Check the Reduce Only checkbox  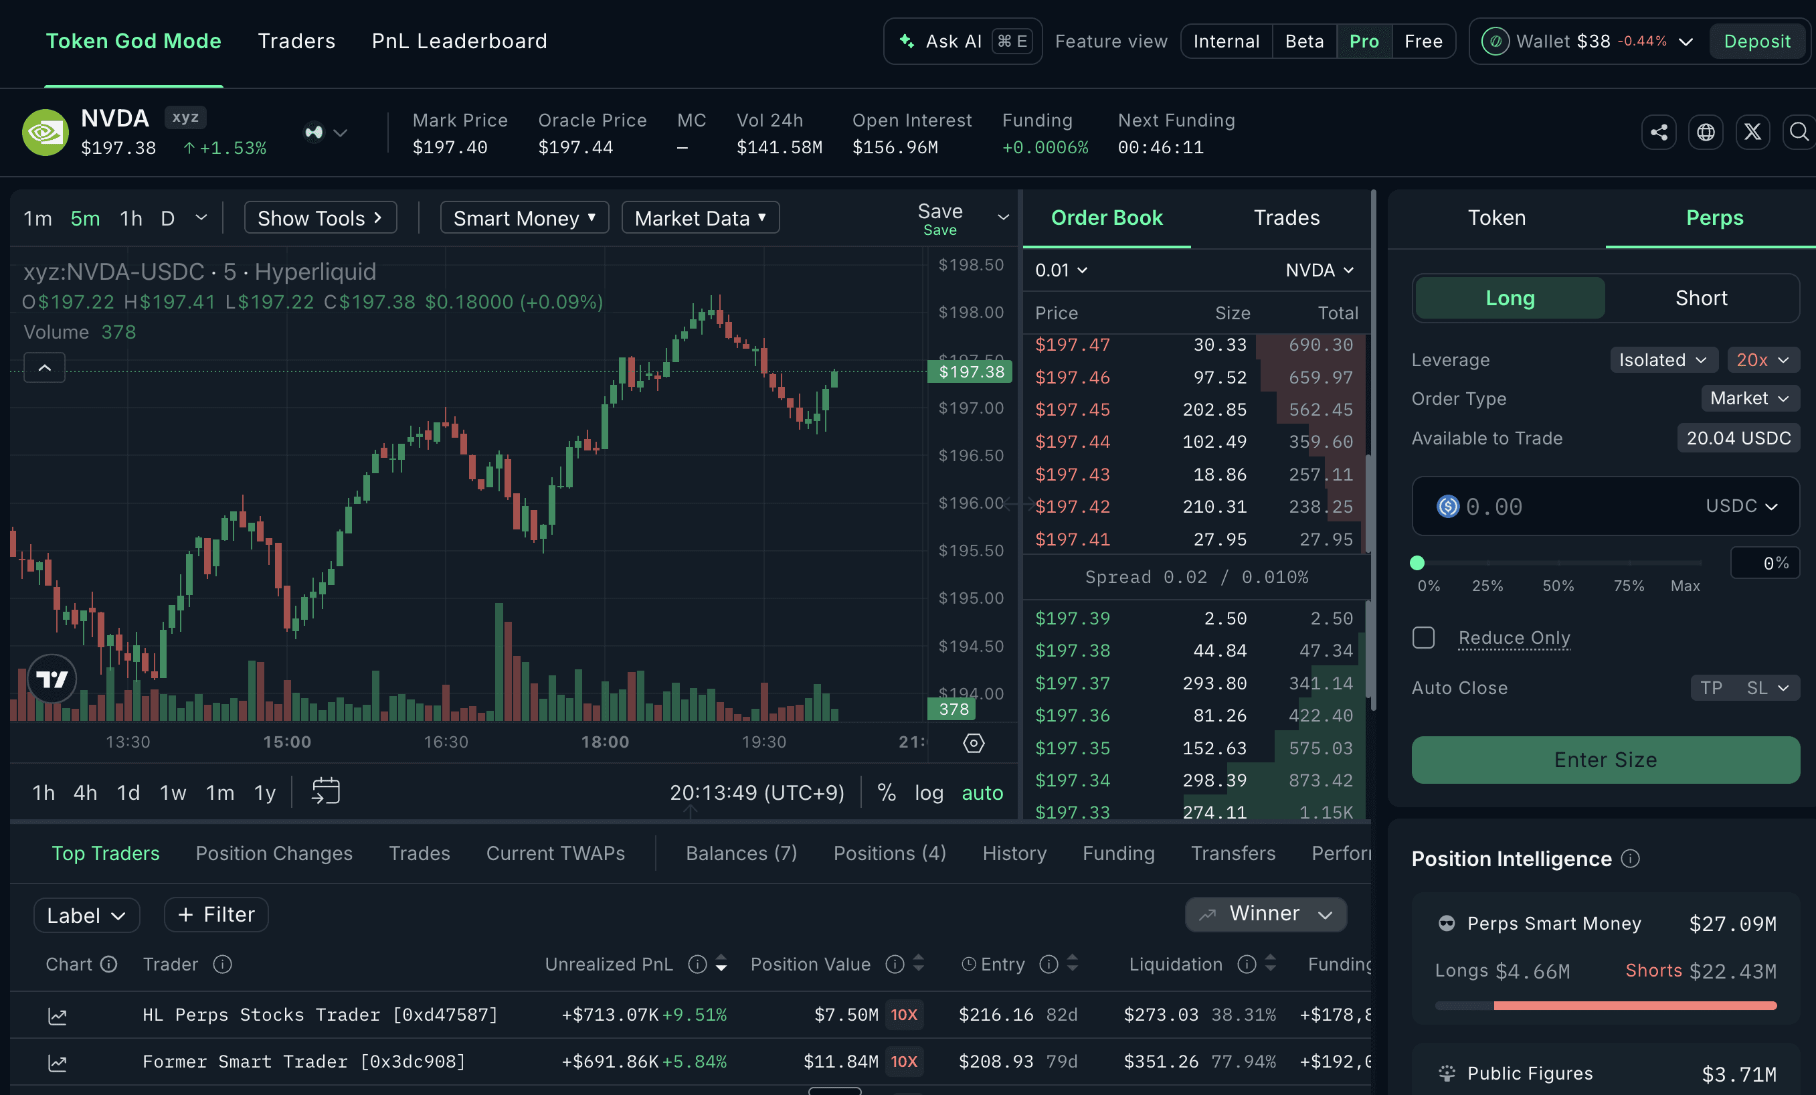click(1423, 638)
